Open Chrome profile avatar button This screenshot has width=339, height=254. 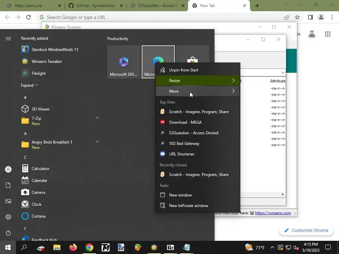(321, 17)
